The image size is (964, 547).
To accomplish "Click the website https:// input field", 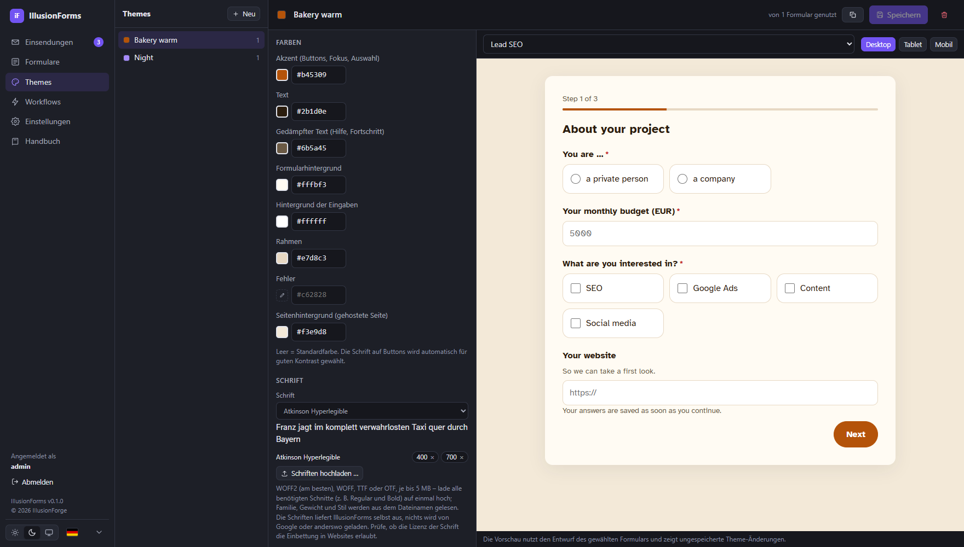I will pos(720,393).
